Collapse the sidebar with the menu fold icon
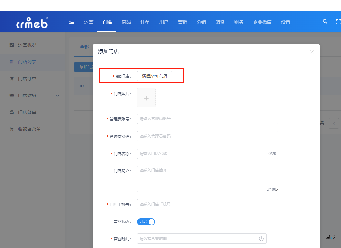 [x=72, y=22]
